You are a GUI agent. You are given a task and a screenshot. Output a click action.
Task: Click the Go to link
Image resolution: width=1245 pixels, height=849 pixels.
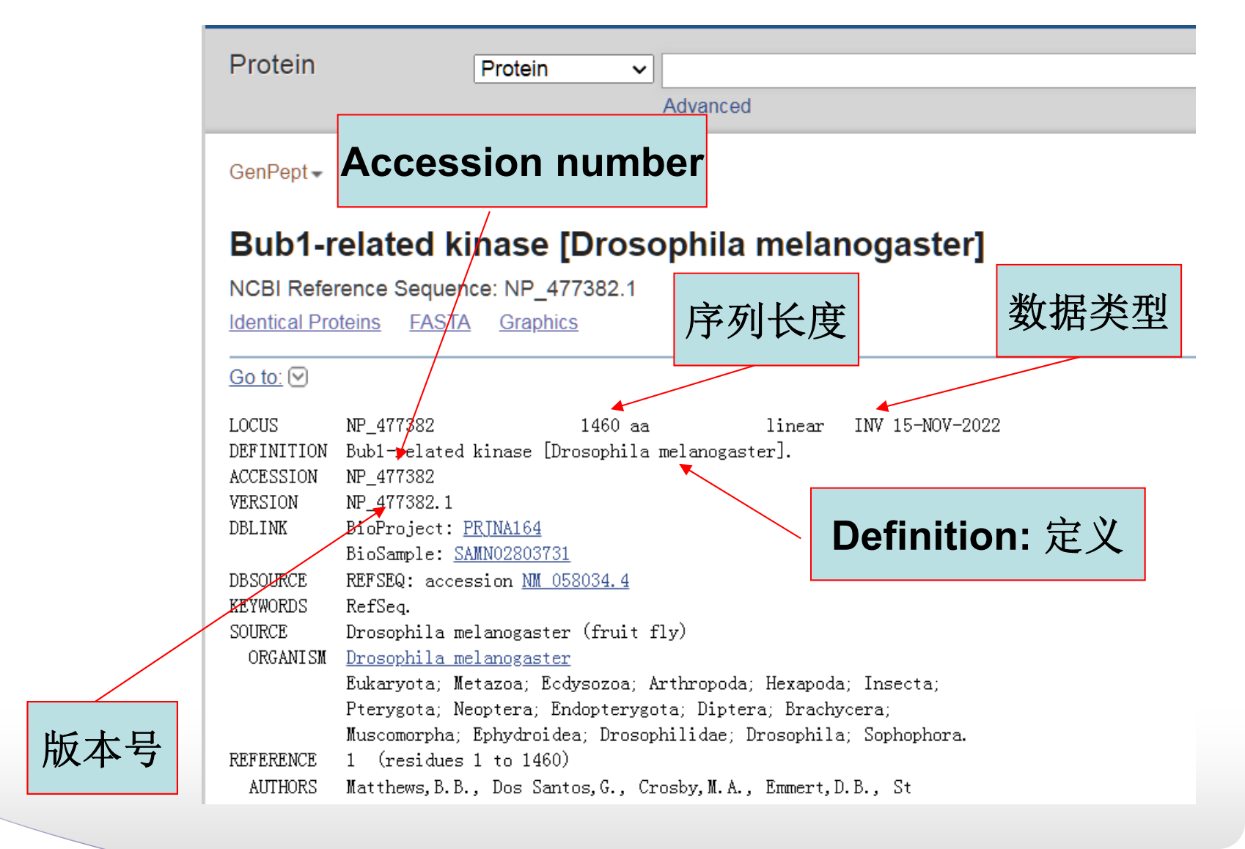[x=255, y=377]
